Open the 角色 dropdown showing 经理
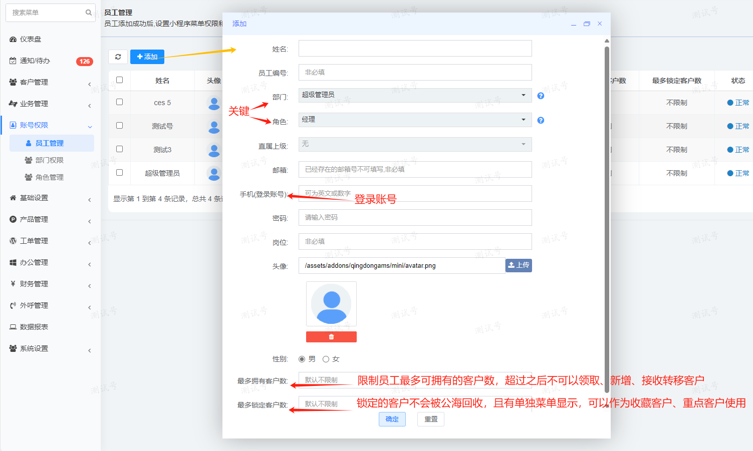 415,120
